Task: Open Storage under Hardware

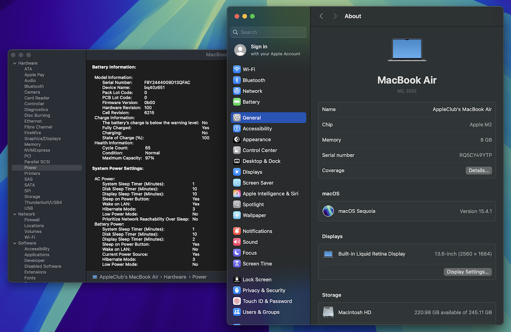Action: click(x=32, y=197)
